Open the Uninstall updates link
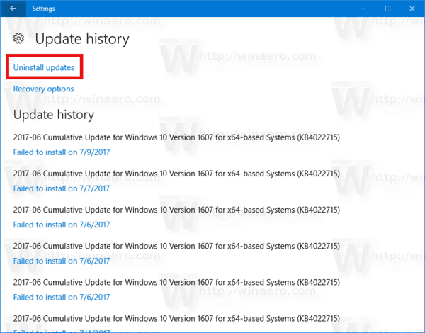Screen dimensions: 425x333 44,68
